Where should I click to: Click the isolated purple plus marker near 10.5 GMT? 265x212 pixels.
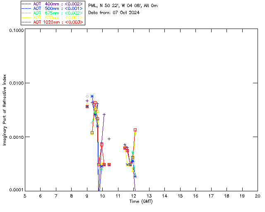point(109,139)
